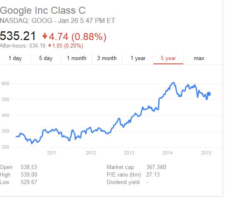This screenshot has width=225, height=197.
Task: Switch chart to 1 year
Action: 138,58
